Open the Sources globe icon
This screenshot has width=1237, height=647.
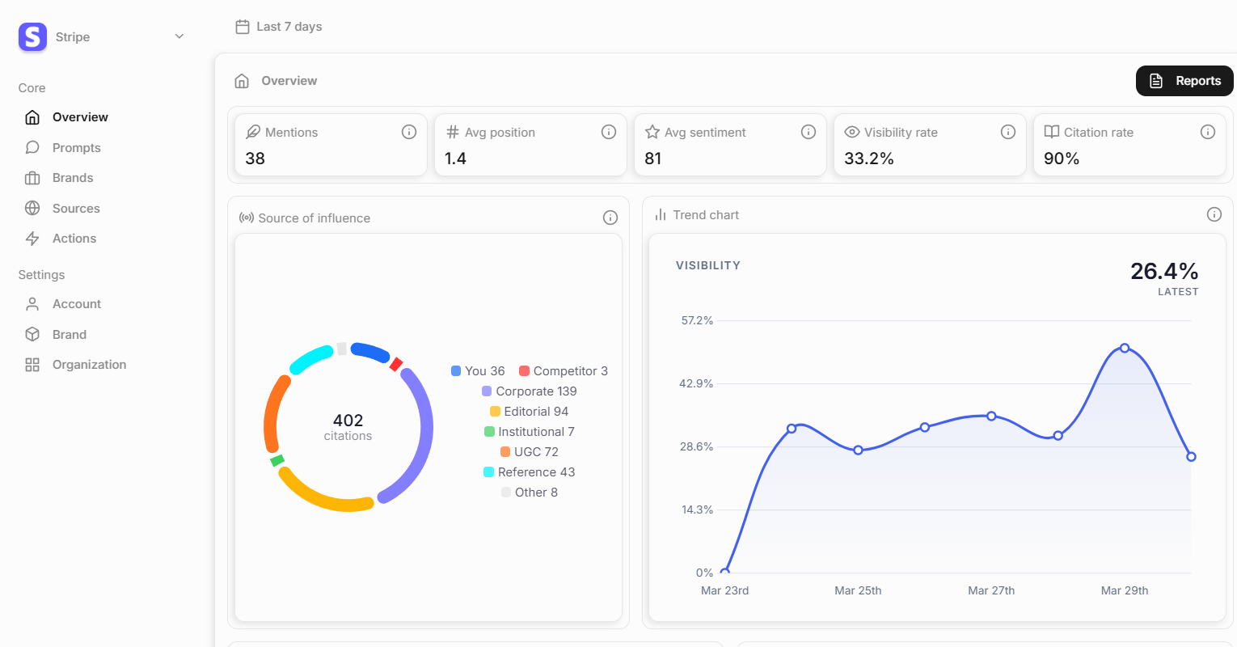click(32, 208)
